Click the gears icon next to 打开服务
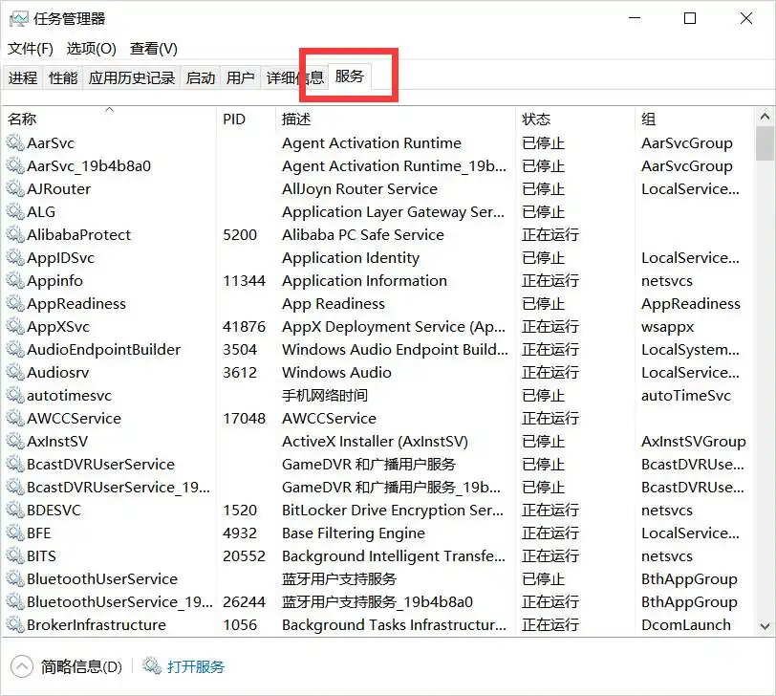 coord(152,666)
